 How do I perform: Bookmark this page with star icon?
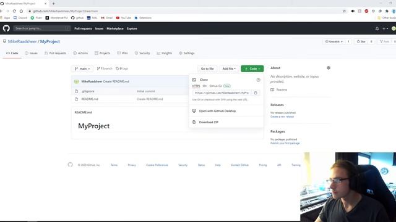(344, 11)
